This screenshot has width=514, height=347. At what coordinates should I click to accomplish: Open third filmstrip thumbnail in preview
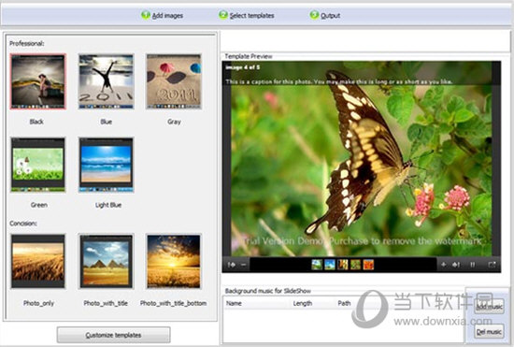[343, 265]
